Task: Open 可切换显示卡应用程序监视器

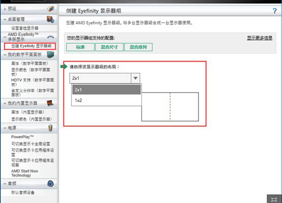Action: pyautogui.click(x=33, y=162)
